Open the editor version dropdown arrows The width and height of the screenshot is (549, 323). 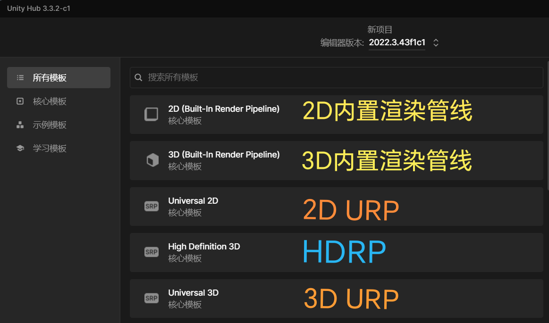[436, 42]
